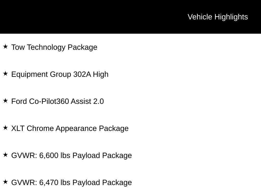Click the XLT Chrome Appearance Package text
This screenshot has height=196, width=261.
[70, 129]
